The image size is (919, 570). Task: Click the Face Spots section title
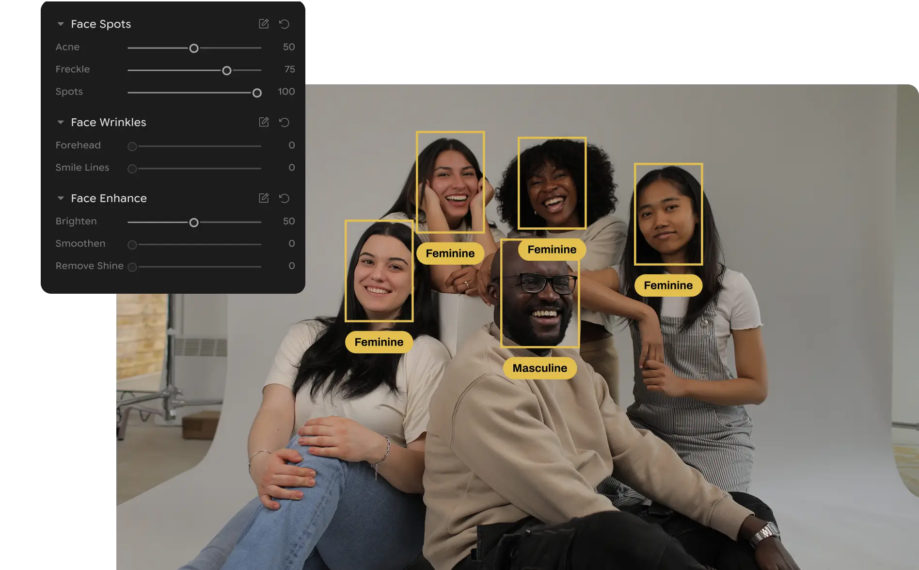pyautogui.click(x=101, y=24)
